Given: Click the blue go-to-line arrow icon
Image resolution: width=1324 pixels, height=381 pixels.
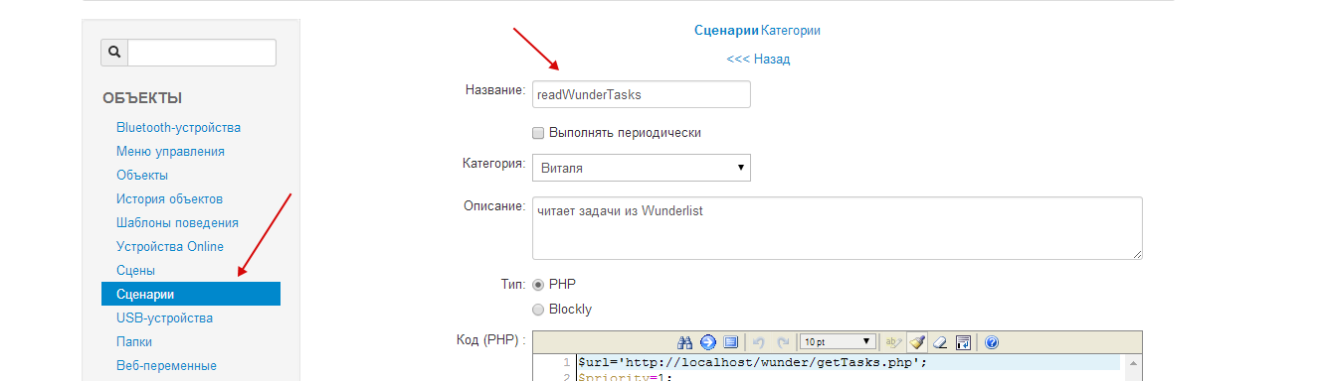Looking at the screenshot, I should pos(708,342).
